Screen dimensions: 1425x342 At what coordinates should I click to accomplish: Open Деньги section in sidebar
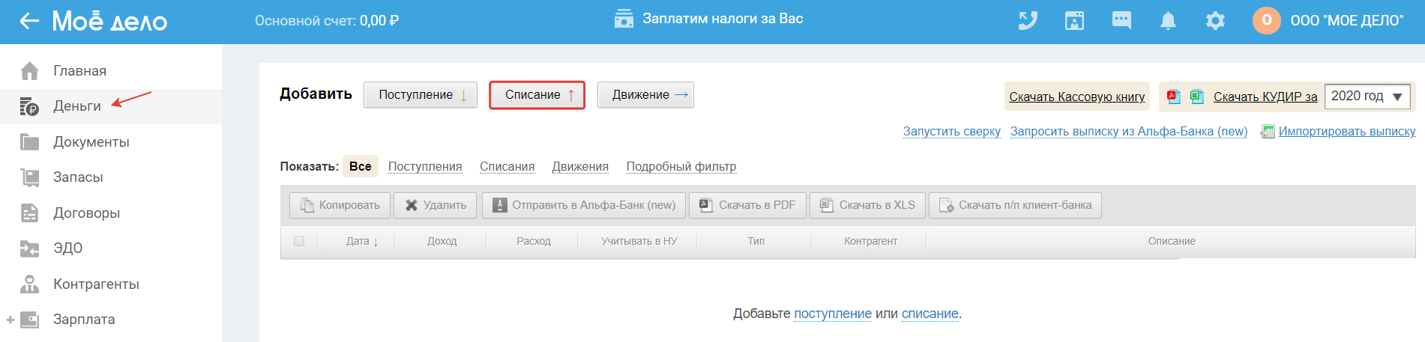click(76, 106)
